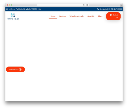The width and height of the screenshot is (128, 109).
Task: Click the chat icon in header Contact Us
Action: coord(111,15)
